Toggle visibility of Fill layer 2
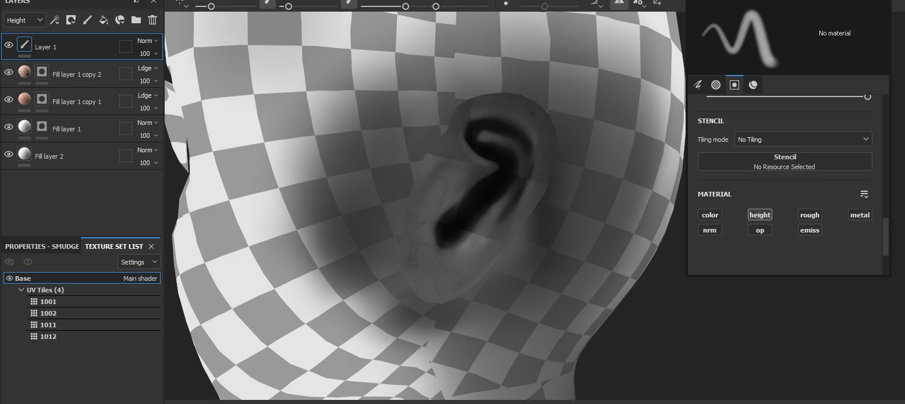 click(x=9, y=154)
